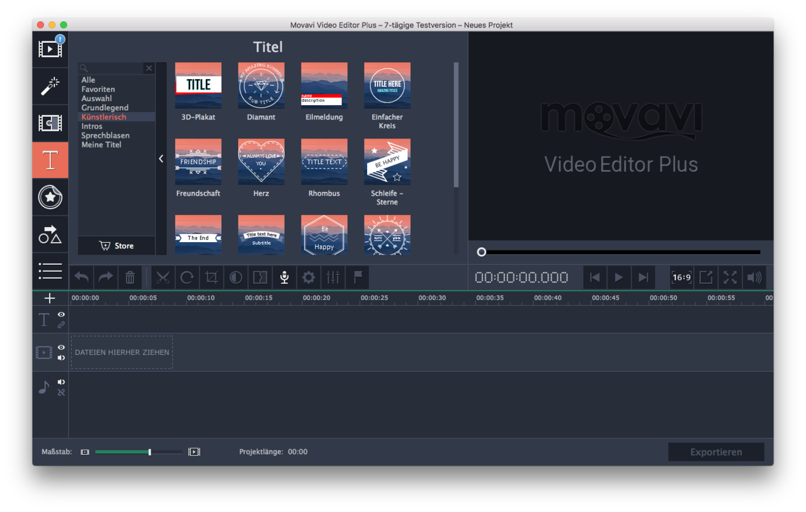Click the flag marker icon
This screenshot has height=512, width=806.
tap(358, 277)
